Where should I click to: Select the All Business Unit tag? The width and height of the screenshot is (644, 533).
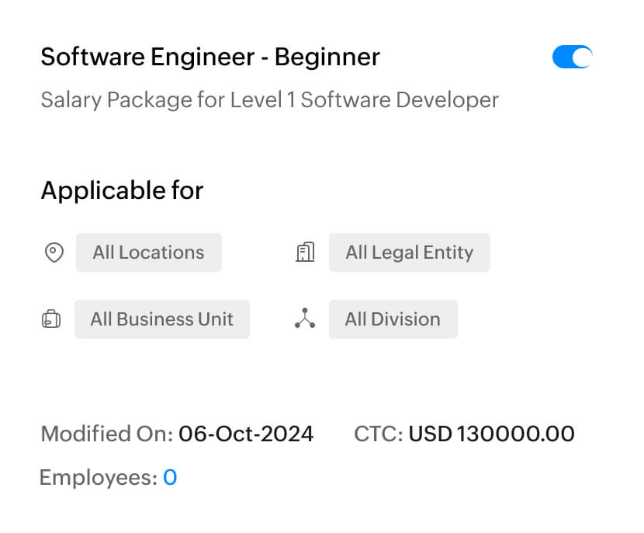point(161,319)
